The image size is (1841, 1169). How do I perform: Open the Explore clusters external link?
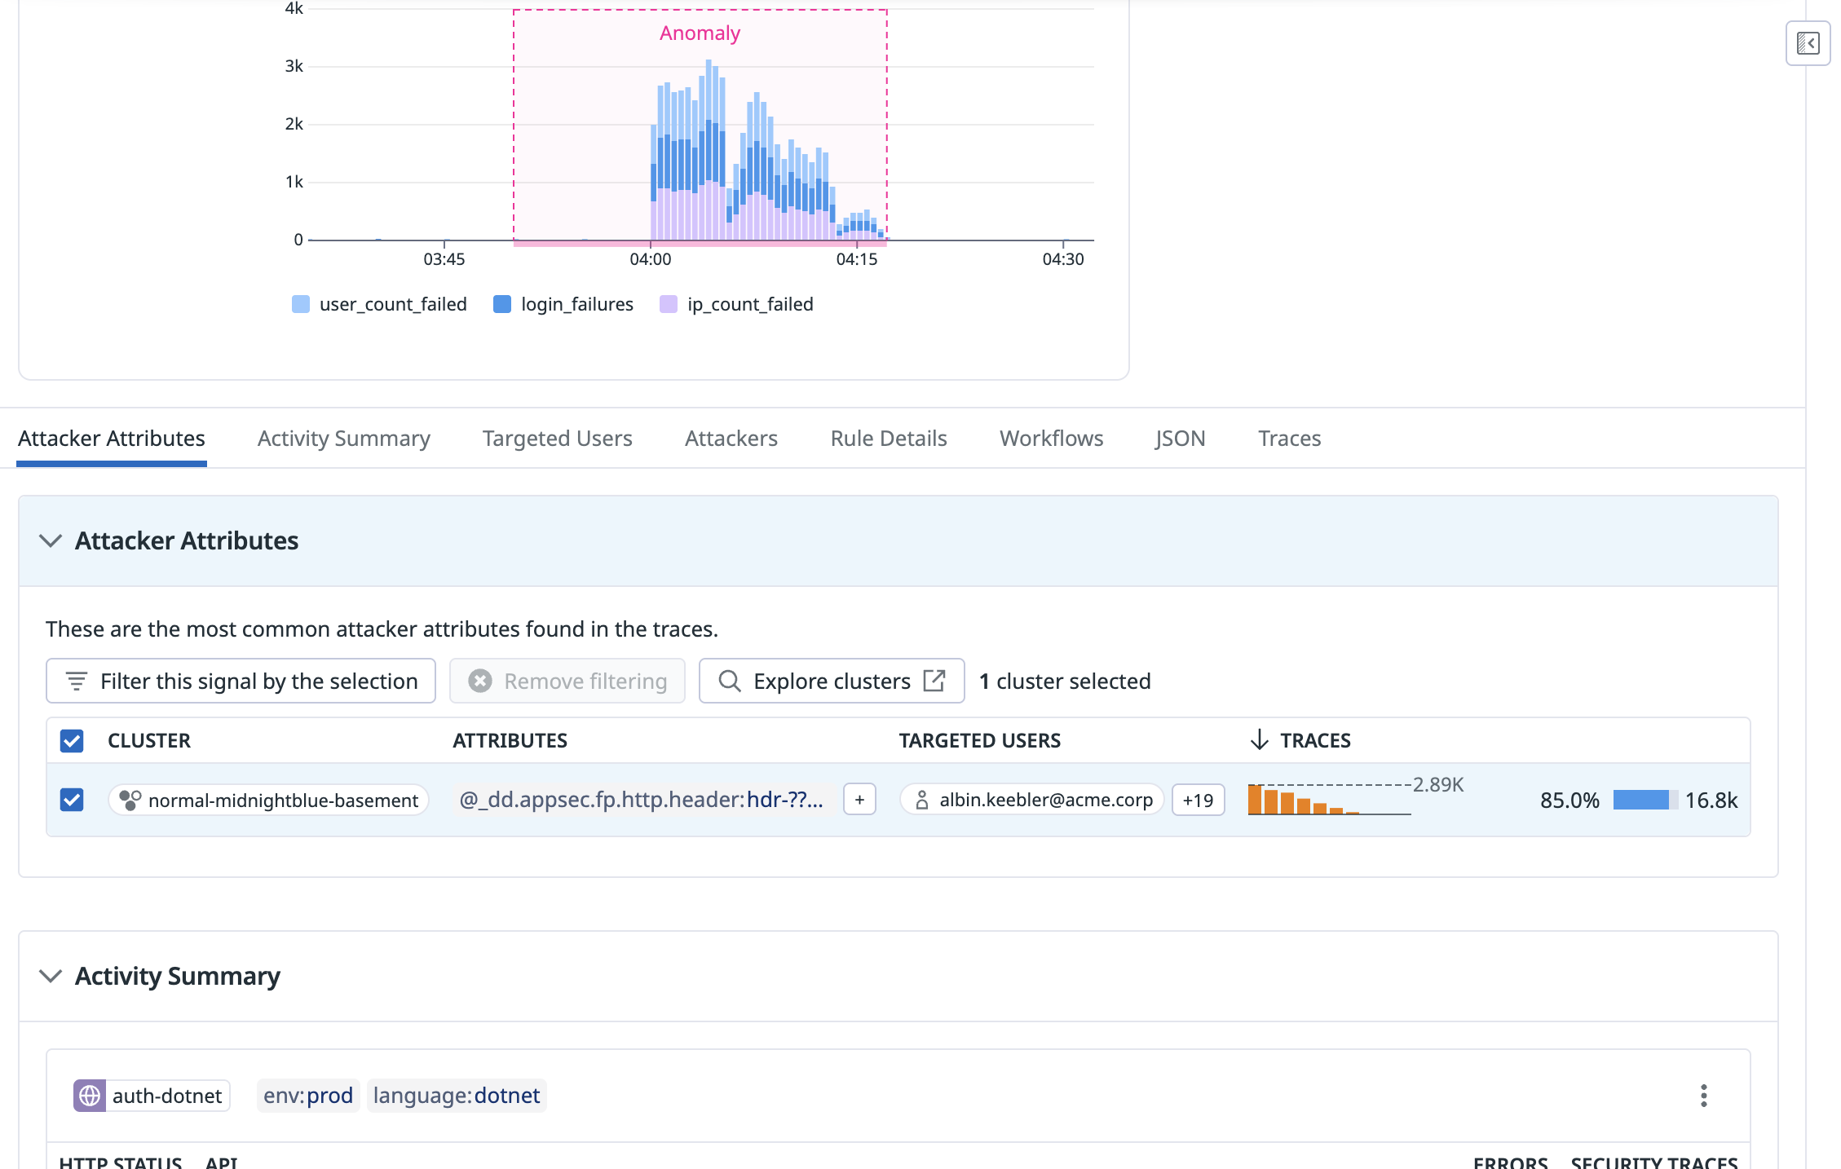[x=832, y=681]
